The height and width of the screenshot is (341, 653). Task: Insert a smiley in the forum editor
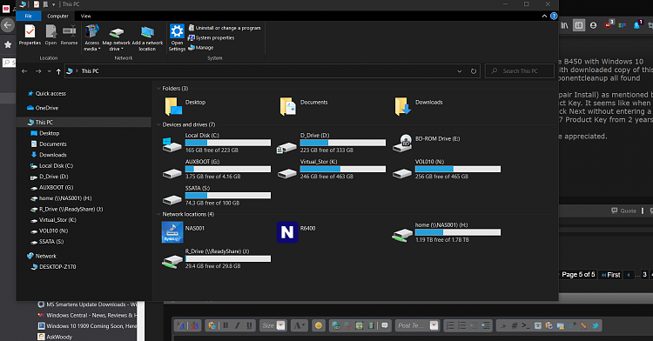(319, 325)
